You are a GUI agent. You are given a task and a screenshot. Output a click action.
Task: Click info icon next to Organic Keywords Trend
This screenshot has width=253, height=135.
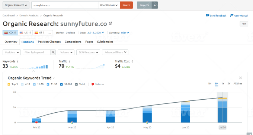point(54,78)
